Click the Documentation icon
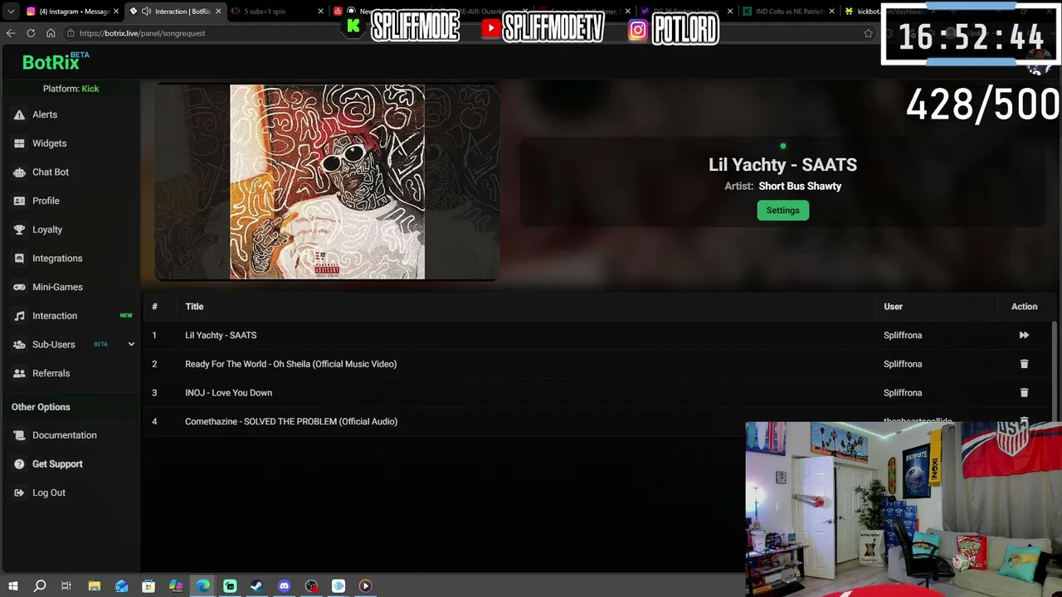Viewport: 1062px width, 597px height. pos(19,435)
